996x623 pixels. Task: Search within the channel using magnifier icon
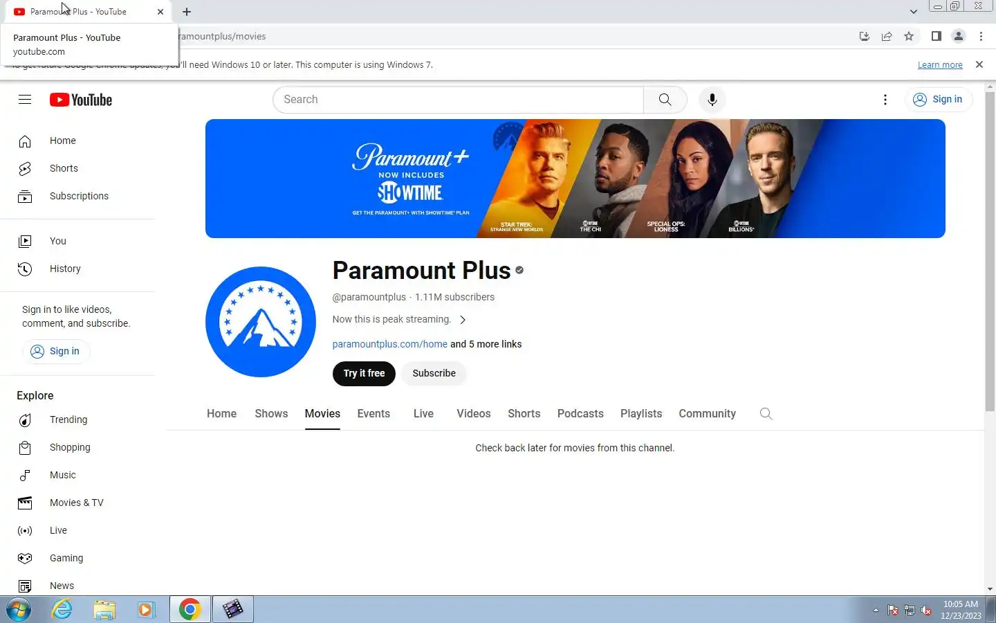point(766,413)
